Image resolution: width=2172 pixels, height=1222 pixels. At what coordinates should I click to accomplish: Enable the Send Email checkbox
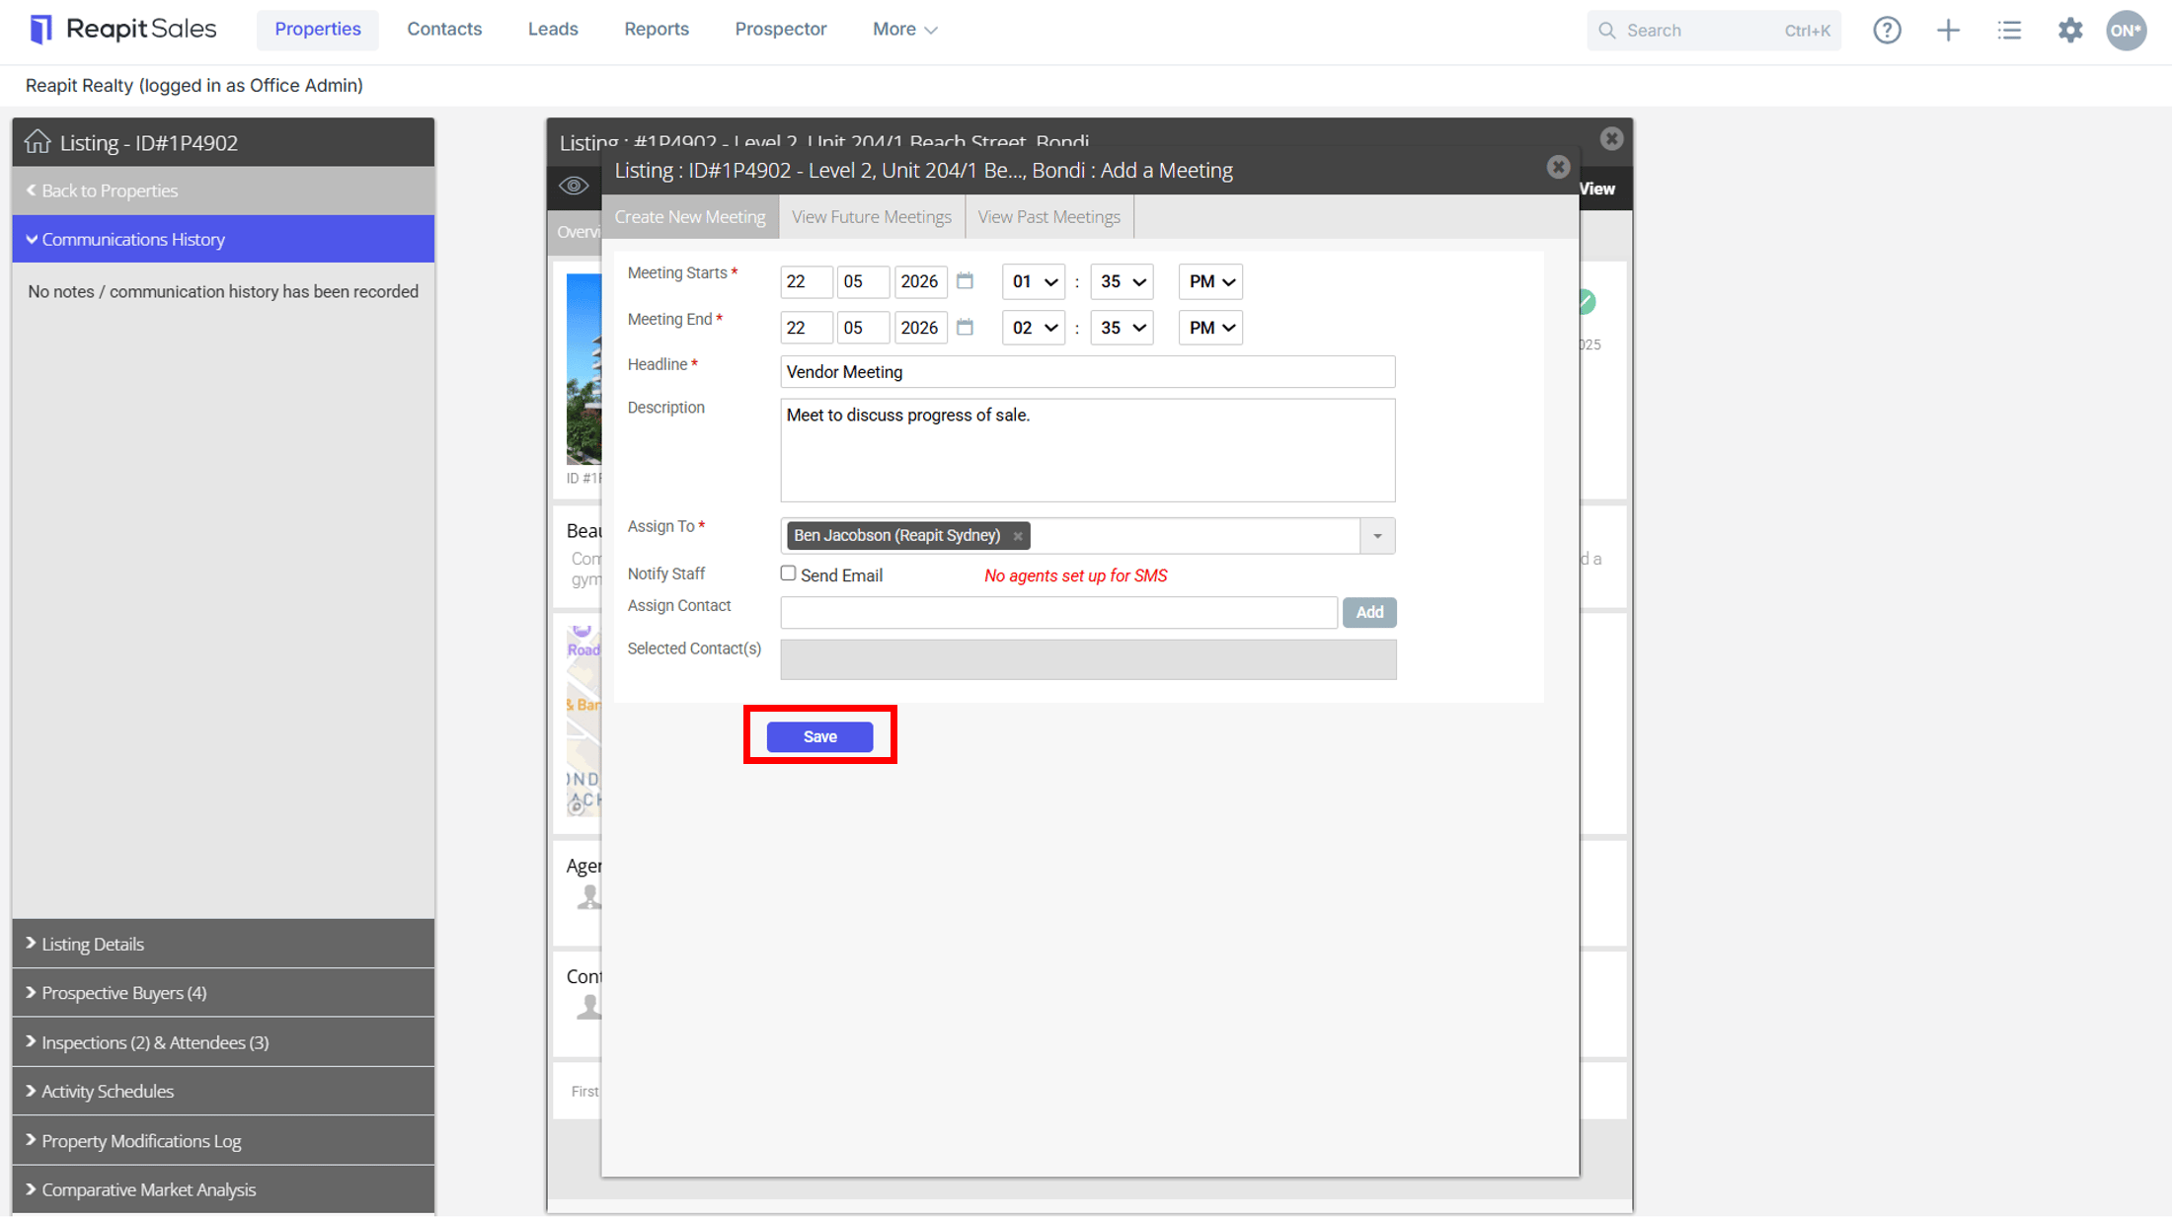[x=788, y=573]
